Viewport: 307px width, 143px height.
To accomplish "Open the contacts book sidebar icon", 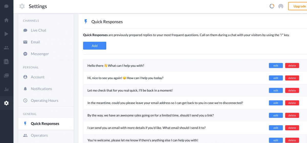I will (x=6, y=62).
